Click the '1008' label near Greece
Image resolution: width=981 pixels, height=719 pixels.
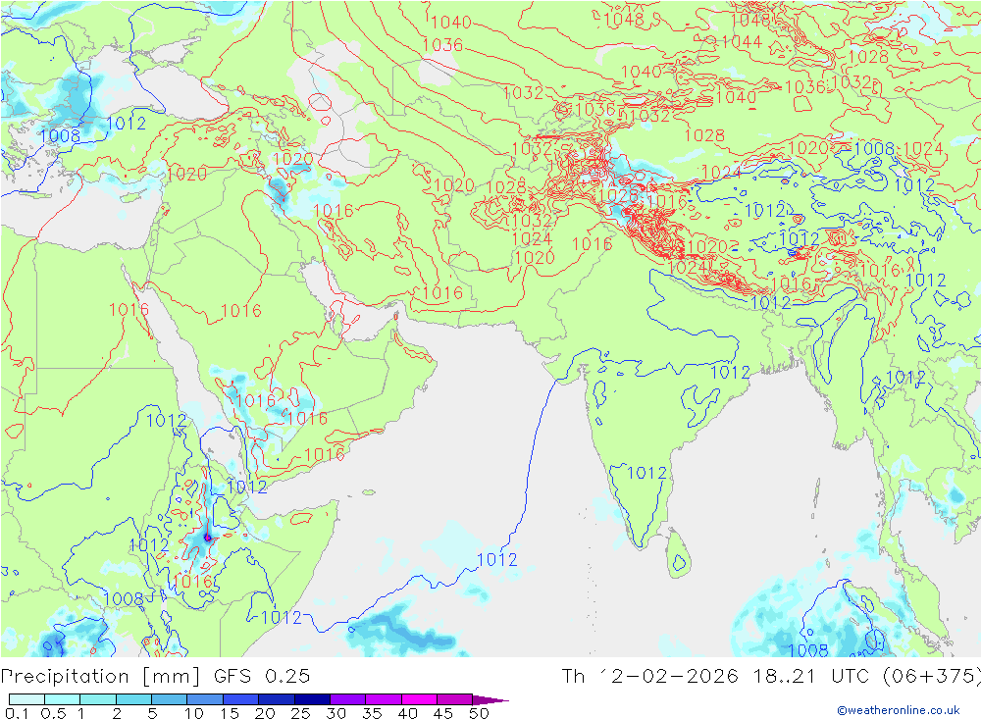click(60, 135)
